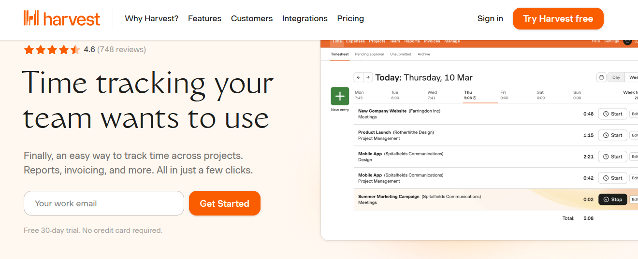Start timer for Mobile App Project Management
The height and width of the screenshot is (259, 638).
612,178
